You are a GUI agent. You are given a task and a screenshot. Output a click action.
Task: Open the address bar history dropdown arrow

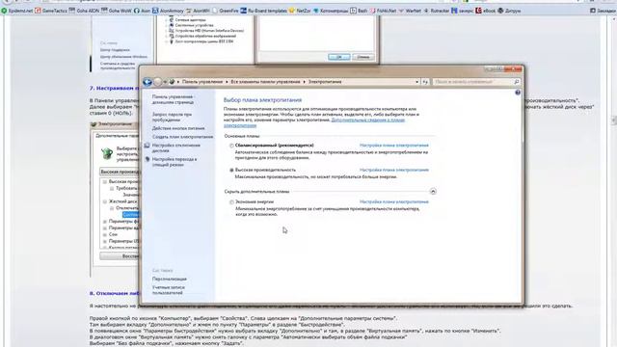point(417,82)
